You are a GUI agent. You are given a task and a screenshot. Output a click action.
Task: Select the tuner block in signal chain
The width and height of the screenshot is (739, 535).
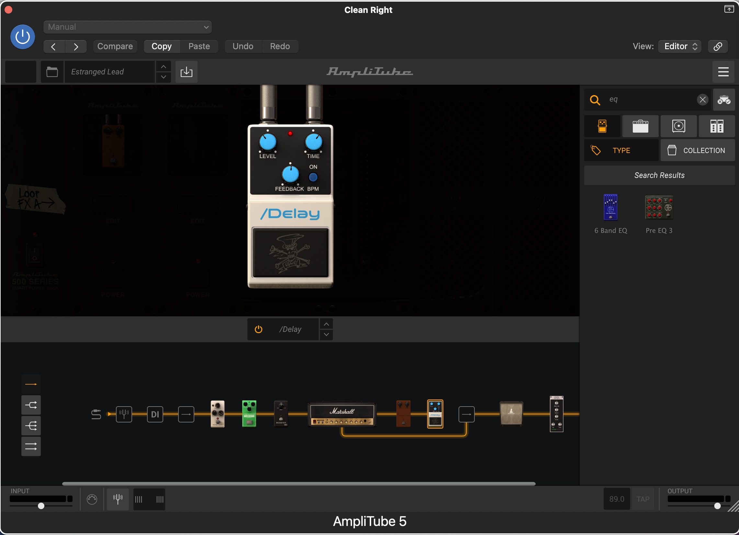point(124,414)
